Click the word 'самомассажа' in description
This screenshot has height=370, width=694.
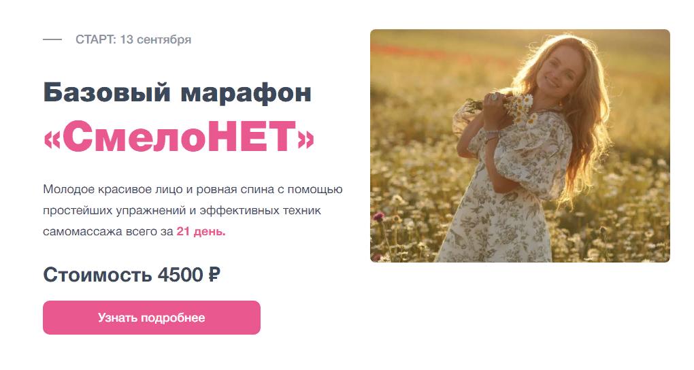tap(83, 231)
